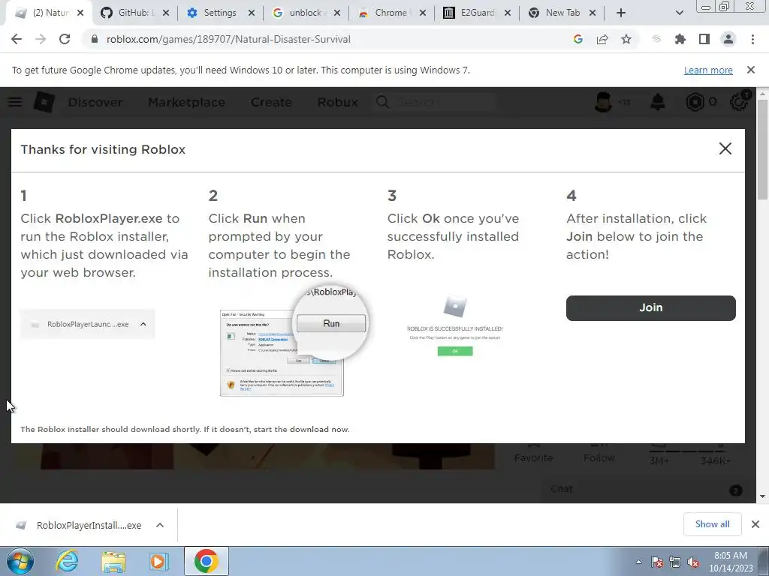Go back using the browser back arrow
Screen dimensions: 769x576
[x=17, y=39]
